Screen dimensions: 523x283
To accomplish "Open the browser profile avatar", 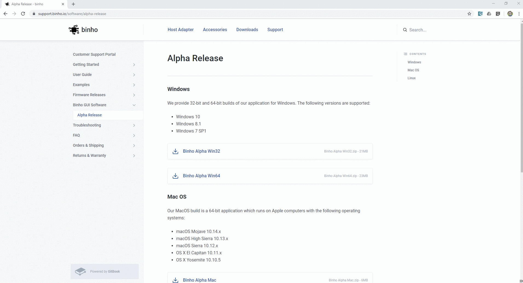I will [510, 14].
